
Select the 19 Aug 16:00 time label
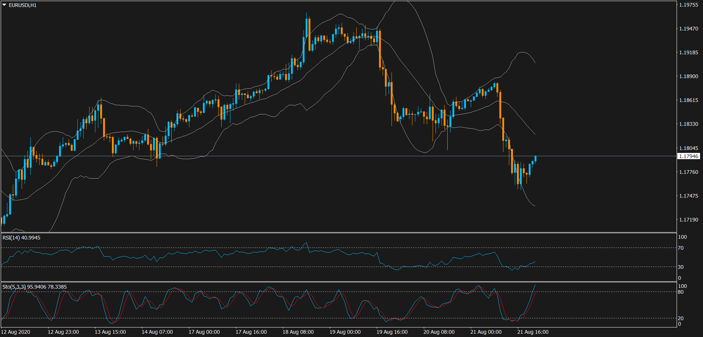392,332
